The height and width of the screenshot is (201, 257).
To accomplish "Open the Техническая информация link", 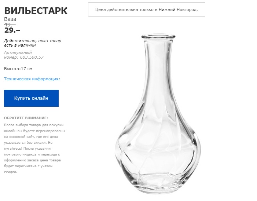I will pyautogui.click(x=32, y=79).
